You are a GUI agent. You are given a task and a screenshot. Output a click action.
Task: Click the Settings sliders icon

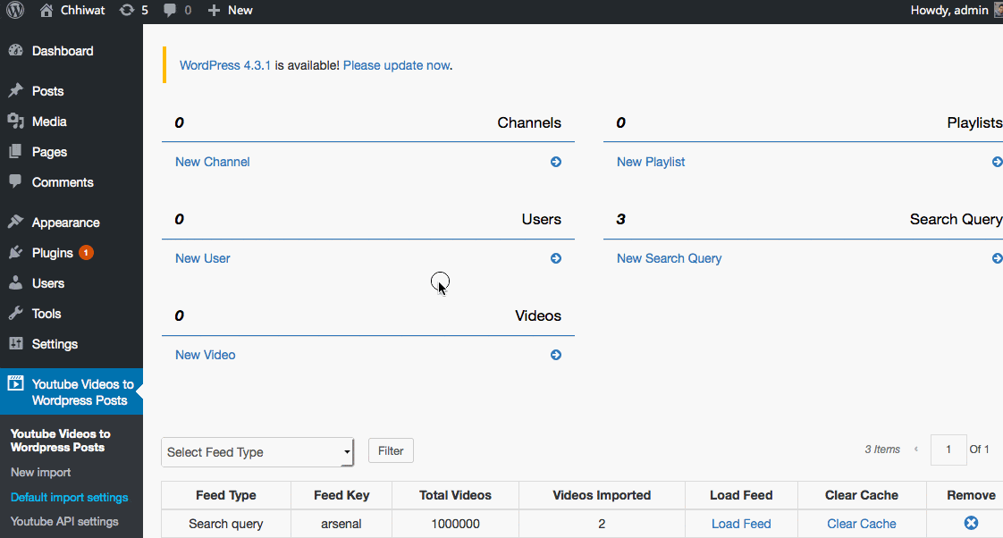point(16,343)
